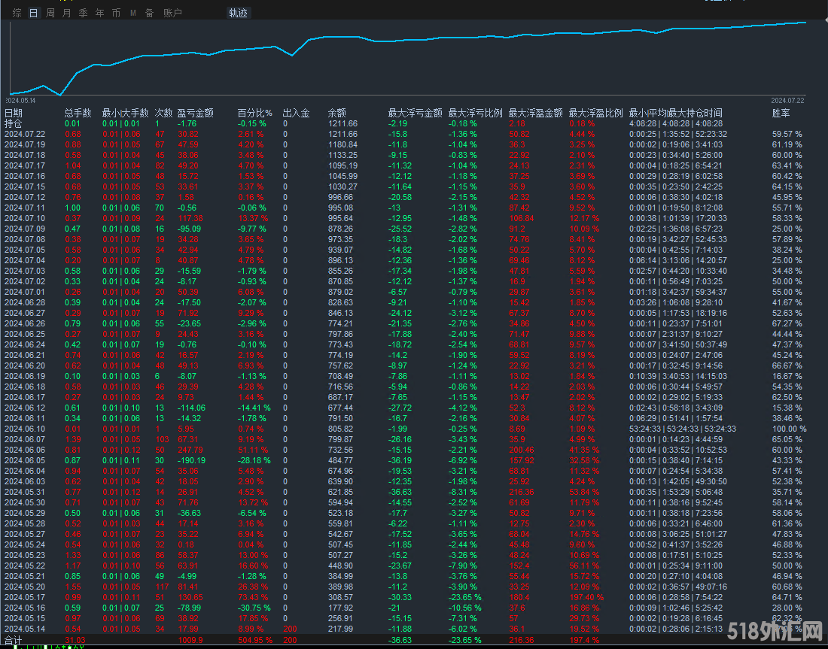This screenshot has width=828, height=649.
Task: Switch to the 综 overview tab
Action: [17, 13]
